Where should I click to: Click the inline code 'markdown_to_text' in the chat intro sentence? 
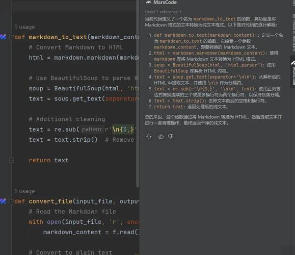click(x=214, y=19)
